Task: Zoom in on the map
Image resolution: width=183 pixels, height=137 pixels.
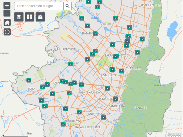Action: pyautogui.click(x=7, y=6)
